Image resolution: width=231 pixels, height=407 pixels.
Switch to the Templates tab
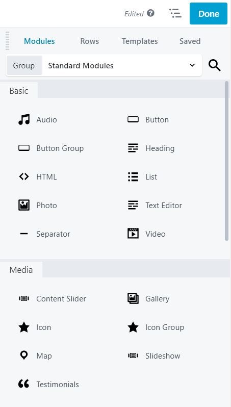click(x=140, y=41)
